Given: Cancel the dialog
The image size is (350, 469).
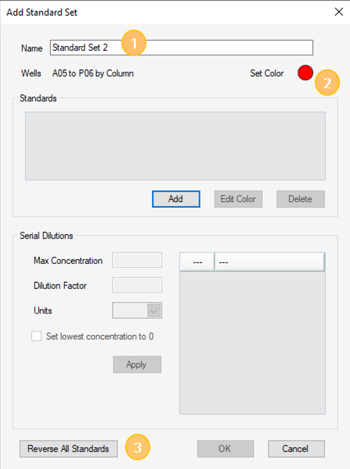Looking at the screenshot, I should pyautogui.click(x=296, y=449).
